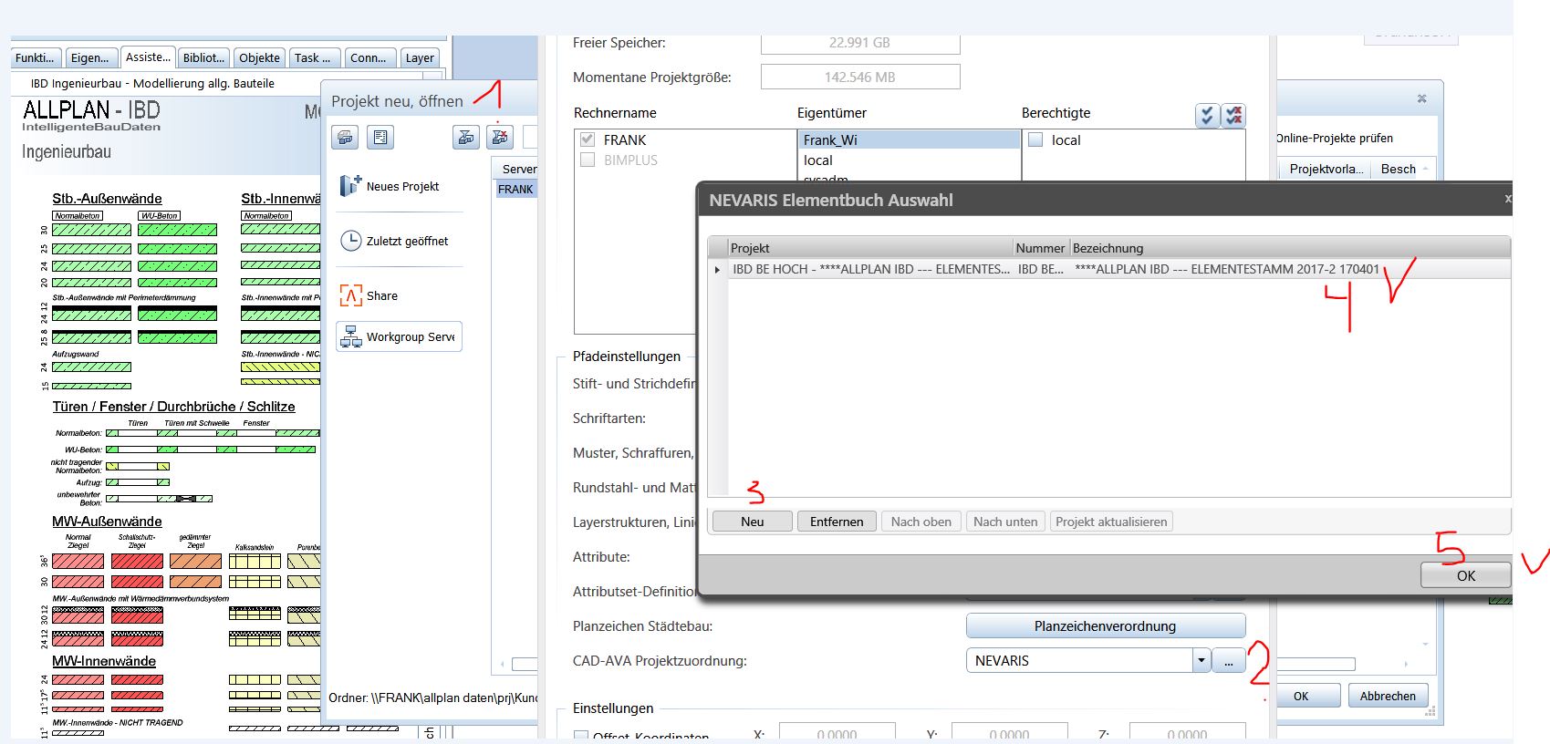Image resolution: width=1550 pixels, height=744 pixels.
Task: Click Neu in NEVARIS Elementbuch Auswahl
Action: pyautogui.click(x=753, y=522)
